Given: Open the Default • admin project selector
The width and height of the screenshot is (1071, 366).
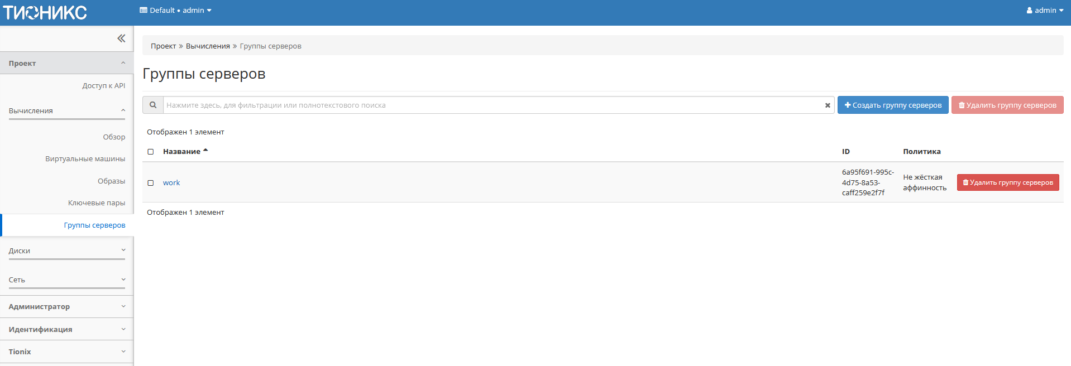Looking at the screenshot, I should click(x=175, y=11).
